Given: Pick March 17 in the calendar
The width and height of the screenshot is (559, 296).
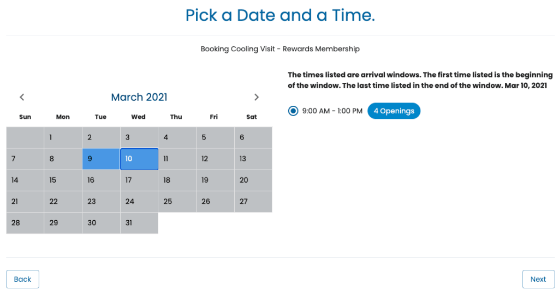Looking at the screenshot, I should click(x=139, y=180).
